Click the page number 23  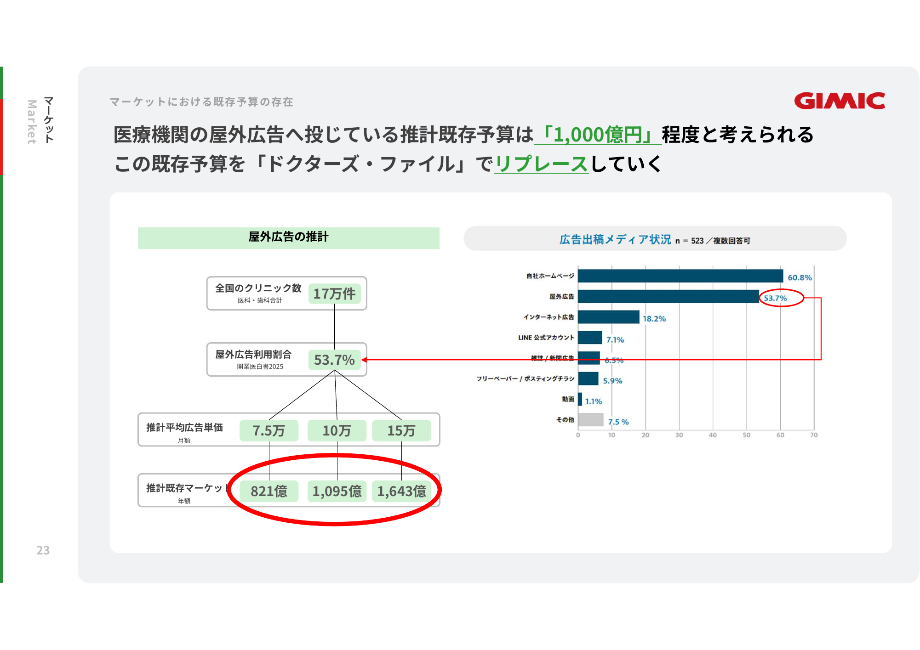click(43, 550)
